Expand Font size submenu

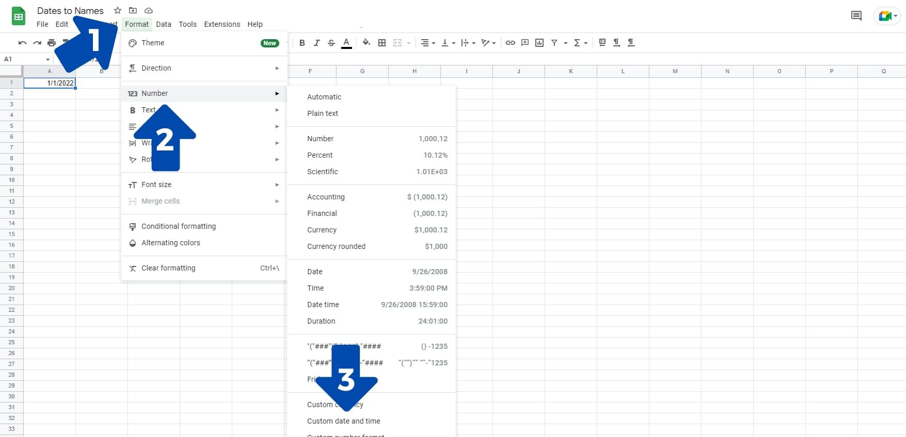(x=204, y=184)
